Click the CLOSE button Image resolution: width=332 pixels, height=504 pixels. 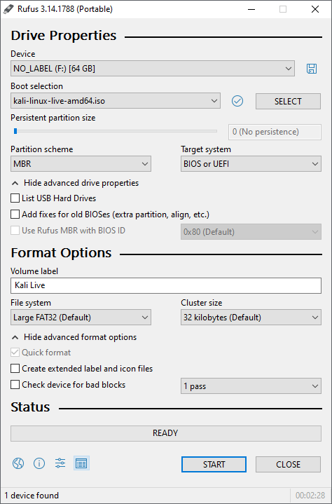(288, 465)
